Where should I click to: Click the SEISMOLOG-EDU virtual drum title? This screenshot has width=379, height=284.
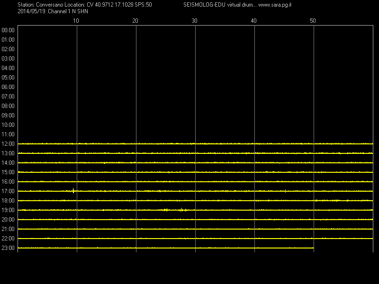(220, 5)
